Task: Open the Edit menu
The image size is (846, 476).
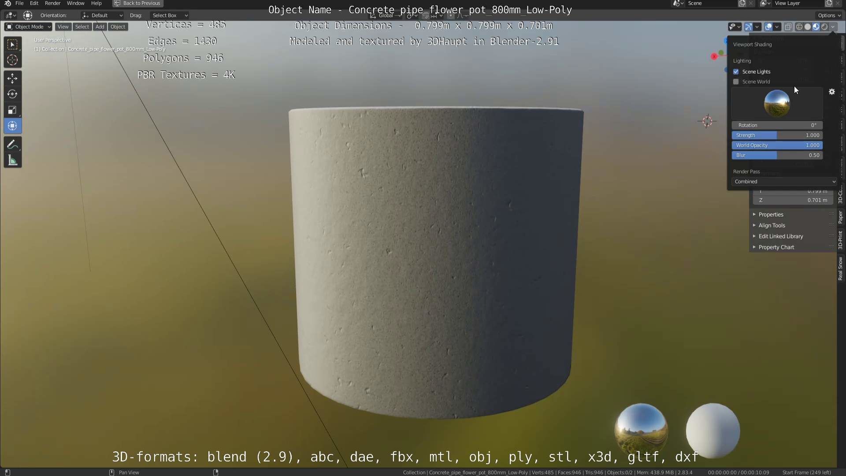Action: [34, 3]
